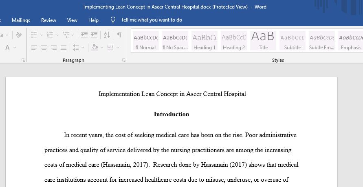The image size is (363, 187).
Task: Click the Sort A to Z icon
Action: (x=107, y=35)
